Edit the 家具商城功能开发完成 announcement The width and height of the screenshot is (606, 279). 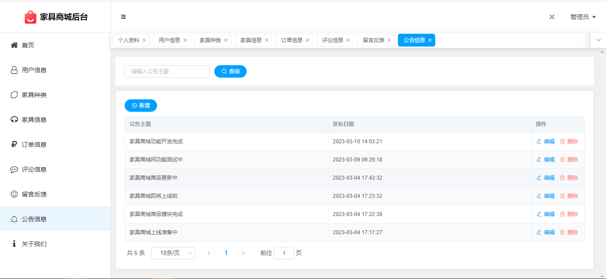546,141
